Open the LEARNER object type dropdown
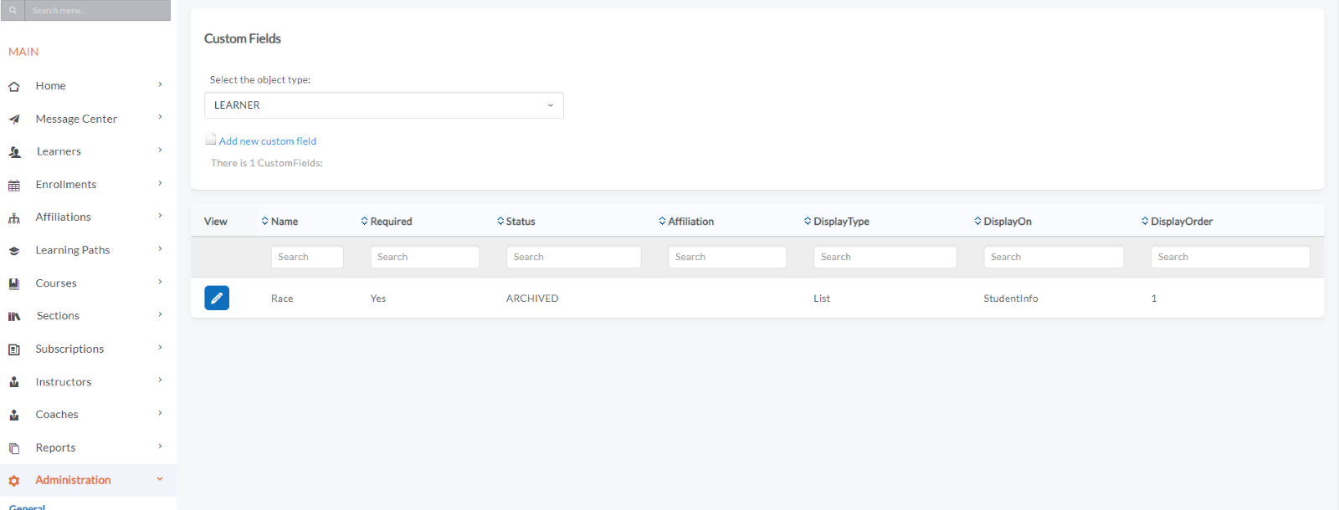 (383, 105)
